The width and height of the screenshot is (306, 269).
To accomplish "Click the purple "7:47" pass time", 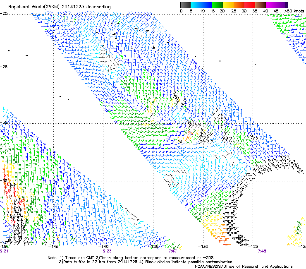I will (x=173, y=251).
